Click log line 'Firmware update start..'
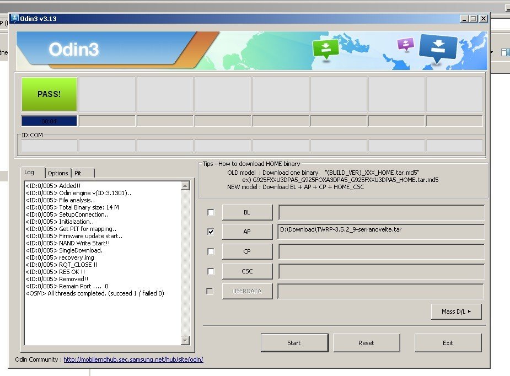 pyautogui.click(x=74, y=236)
